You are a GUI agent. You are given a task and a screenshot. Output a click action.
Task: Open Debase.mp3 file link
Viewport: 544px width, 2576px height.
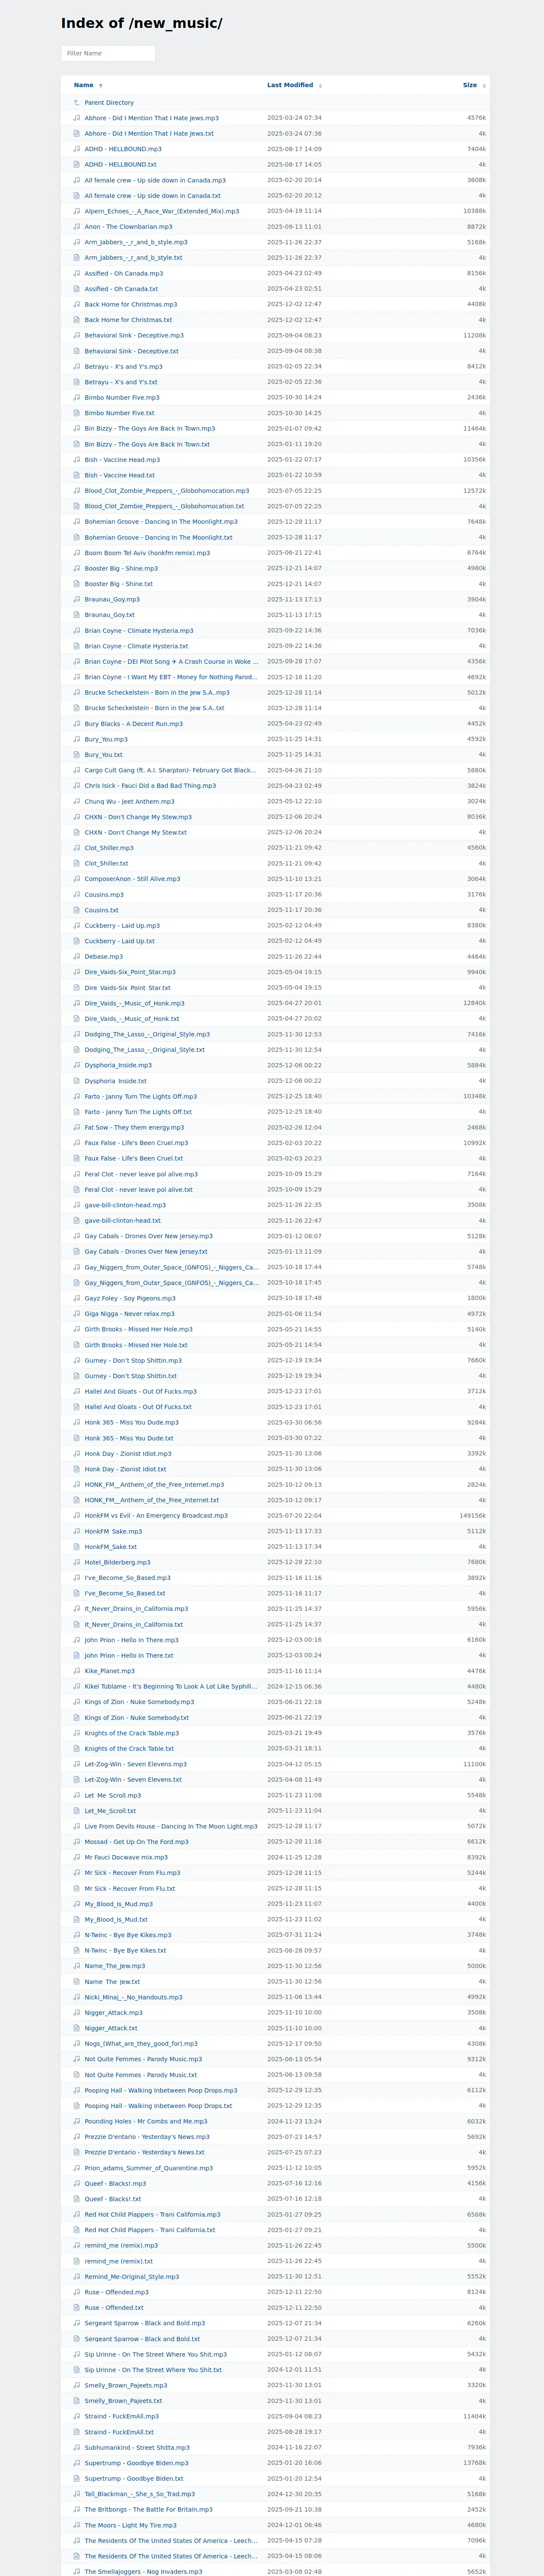(x=104, y=956)
